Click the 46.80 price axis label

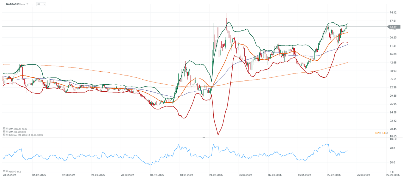(x=393, y=54)
